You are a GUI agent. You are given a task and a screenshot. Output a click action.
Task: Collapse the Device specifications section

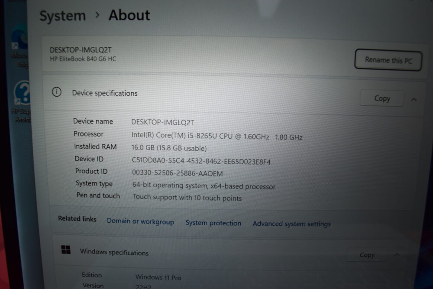click(x=414, y=100)
